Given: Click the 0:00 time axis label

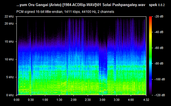Looking at the screenshot, I should coord(16,100).
